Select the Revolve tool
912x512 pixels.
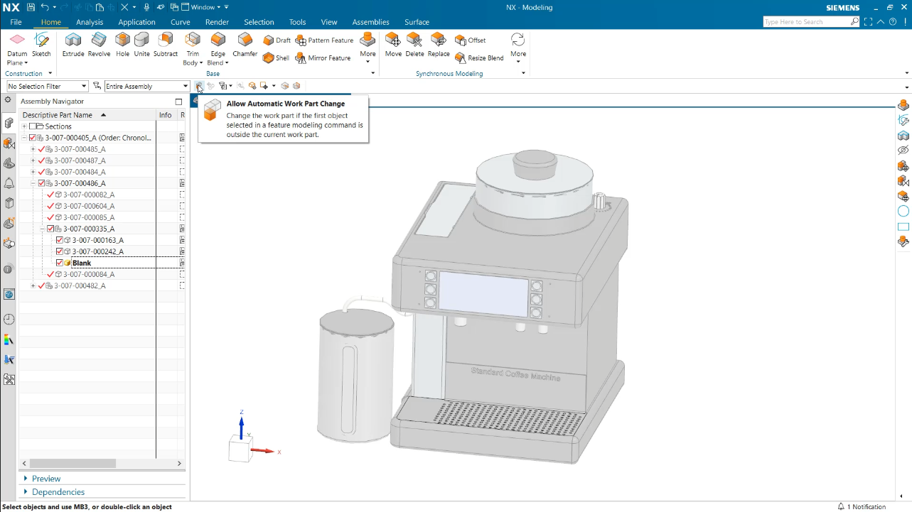[99, 44]
